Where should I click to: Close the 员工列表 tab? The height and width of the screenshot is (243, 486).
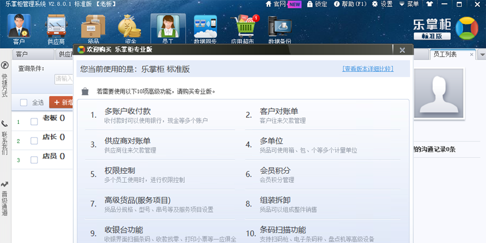coord(471,55)
